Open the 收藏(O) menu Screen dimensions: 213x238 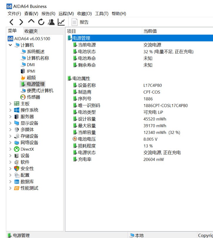point(84,14)
